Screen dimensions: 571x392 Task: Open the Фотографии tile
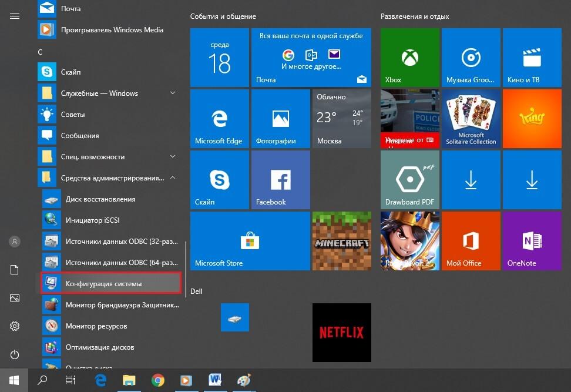[281, 119]
